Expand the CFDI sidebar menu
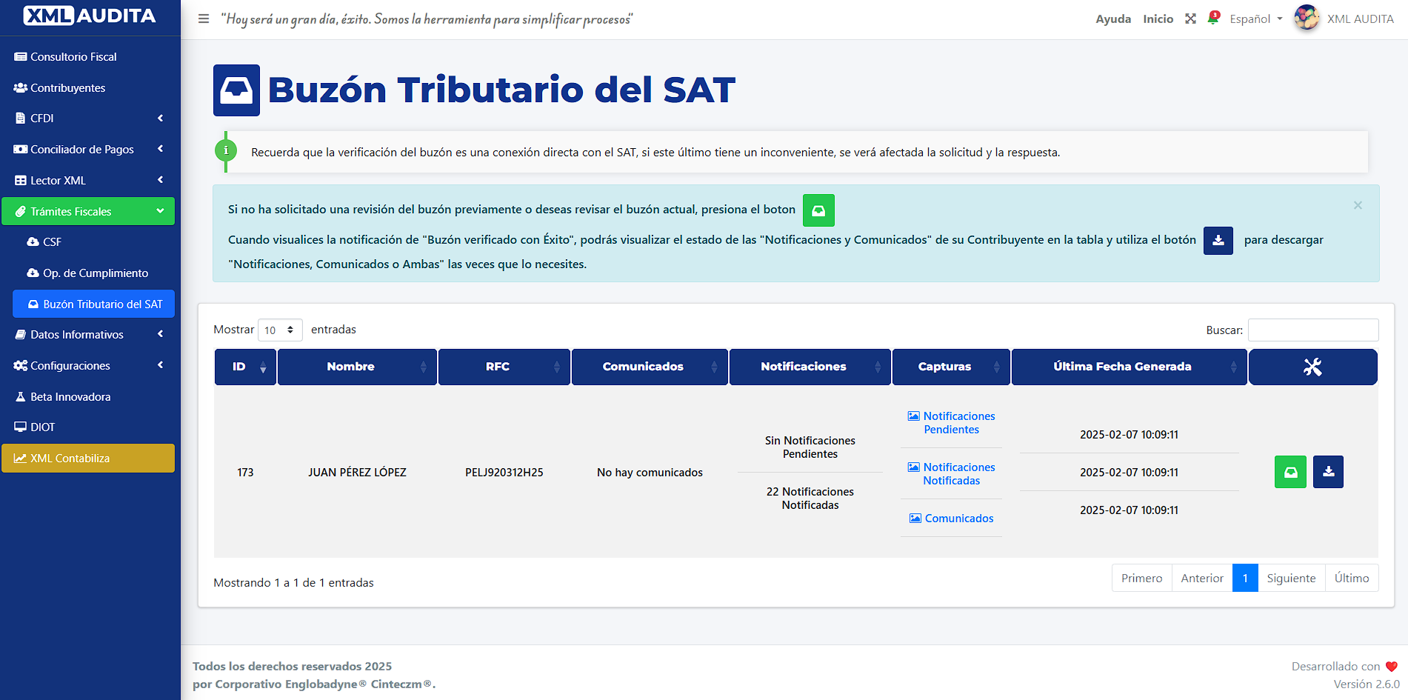Viewport: 1408px width, 700px height. [x=88, y=119]
